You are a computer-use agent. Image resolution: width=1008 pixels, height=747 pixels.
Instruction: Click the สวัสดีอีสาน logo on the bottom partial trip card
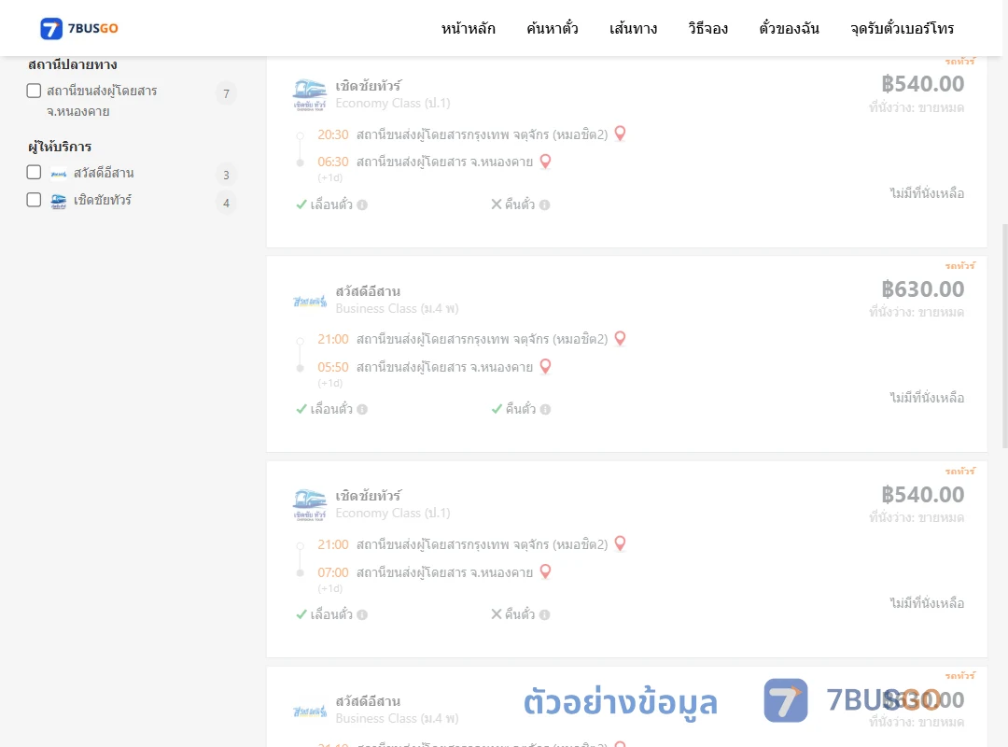pos(310,711)
